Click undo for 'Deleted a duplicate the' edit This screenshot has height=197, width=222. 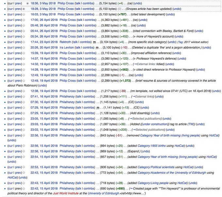point(207,47)
